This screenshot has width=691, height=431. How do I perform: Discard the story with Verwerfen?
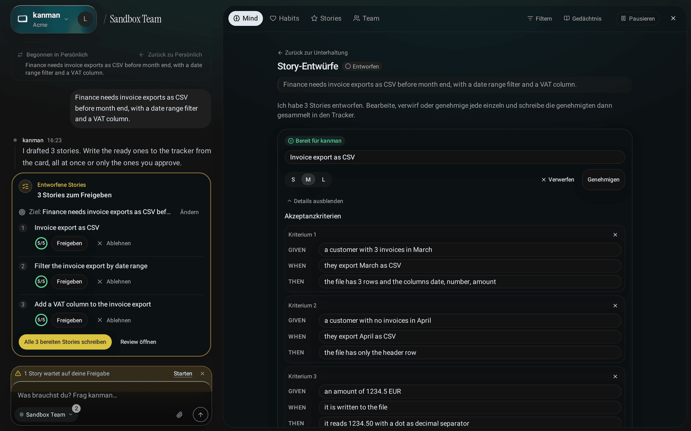tap(558, 180)
